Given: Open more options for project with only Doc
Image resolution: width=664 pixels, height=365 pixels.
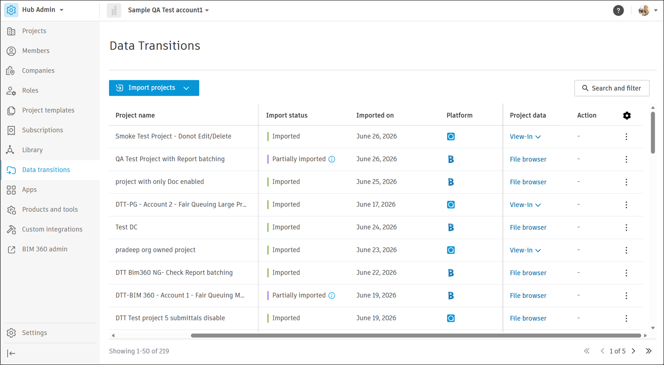Looking at the screenshot, I should tap(626, 182).
